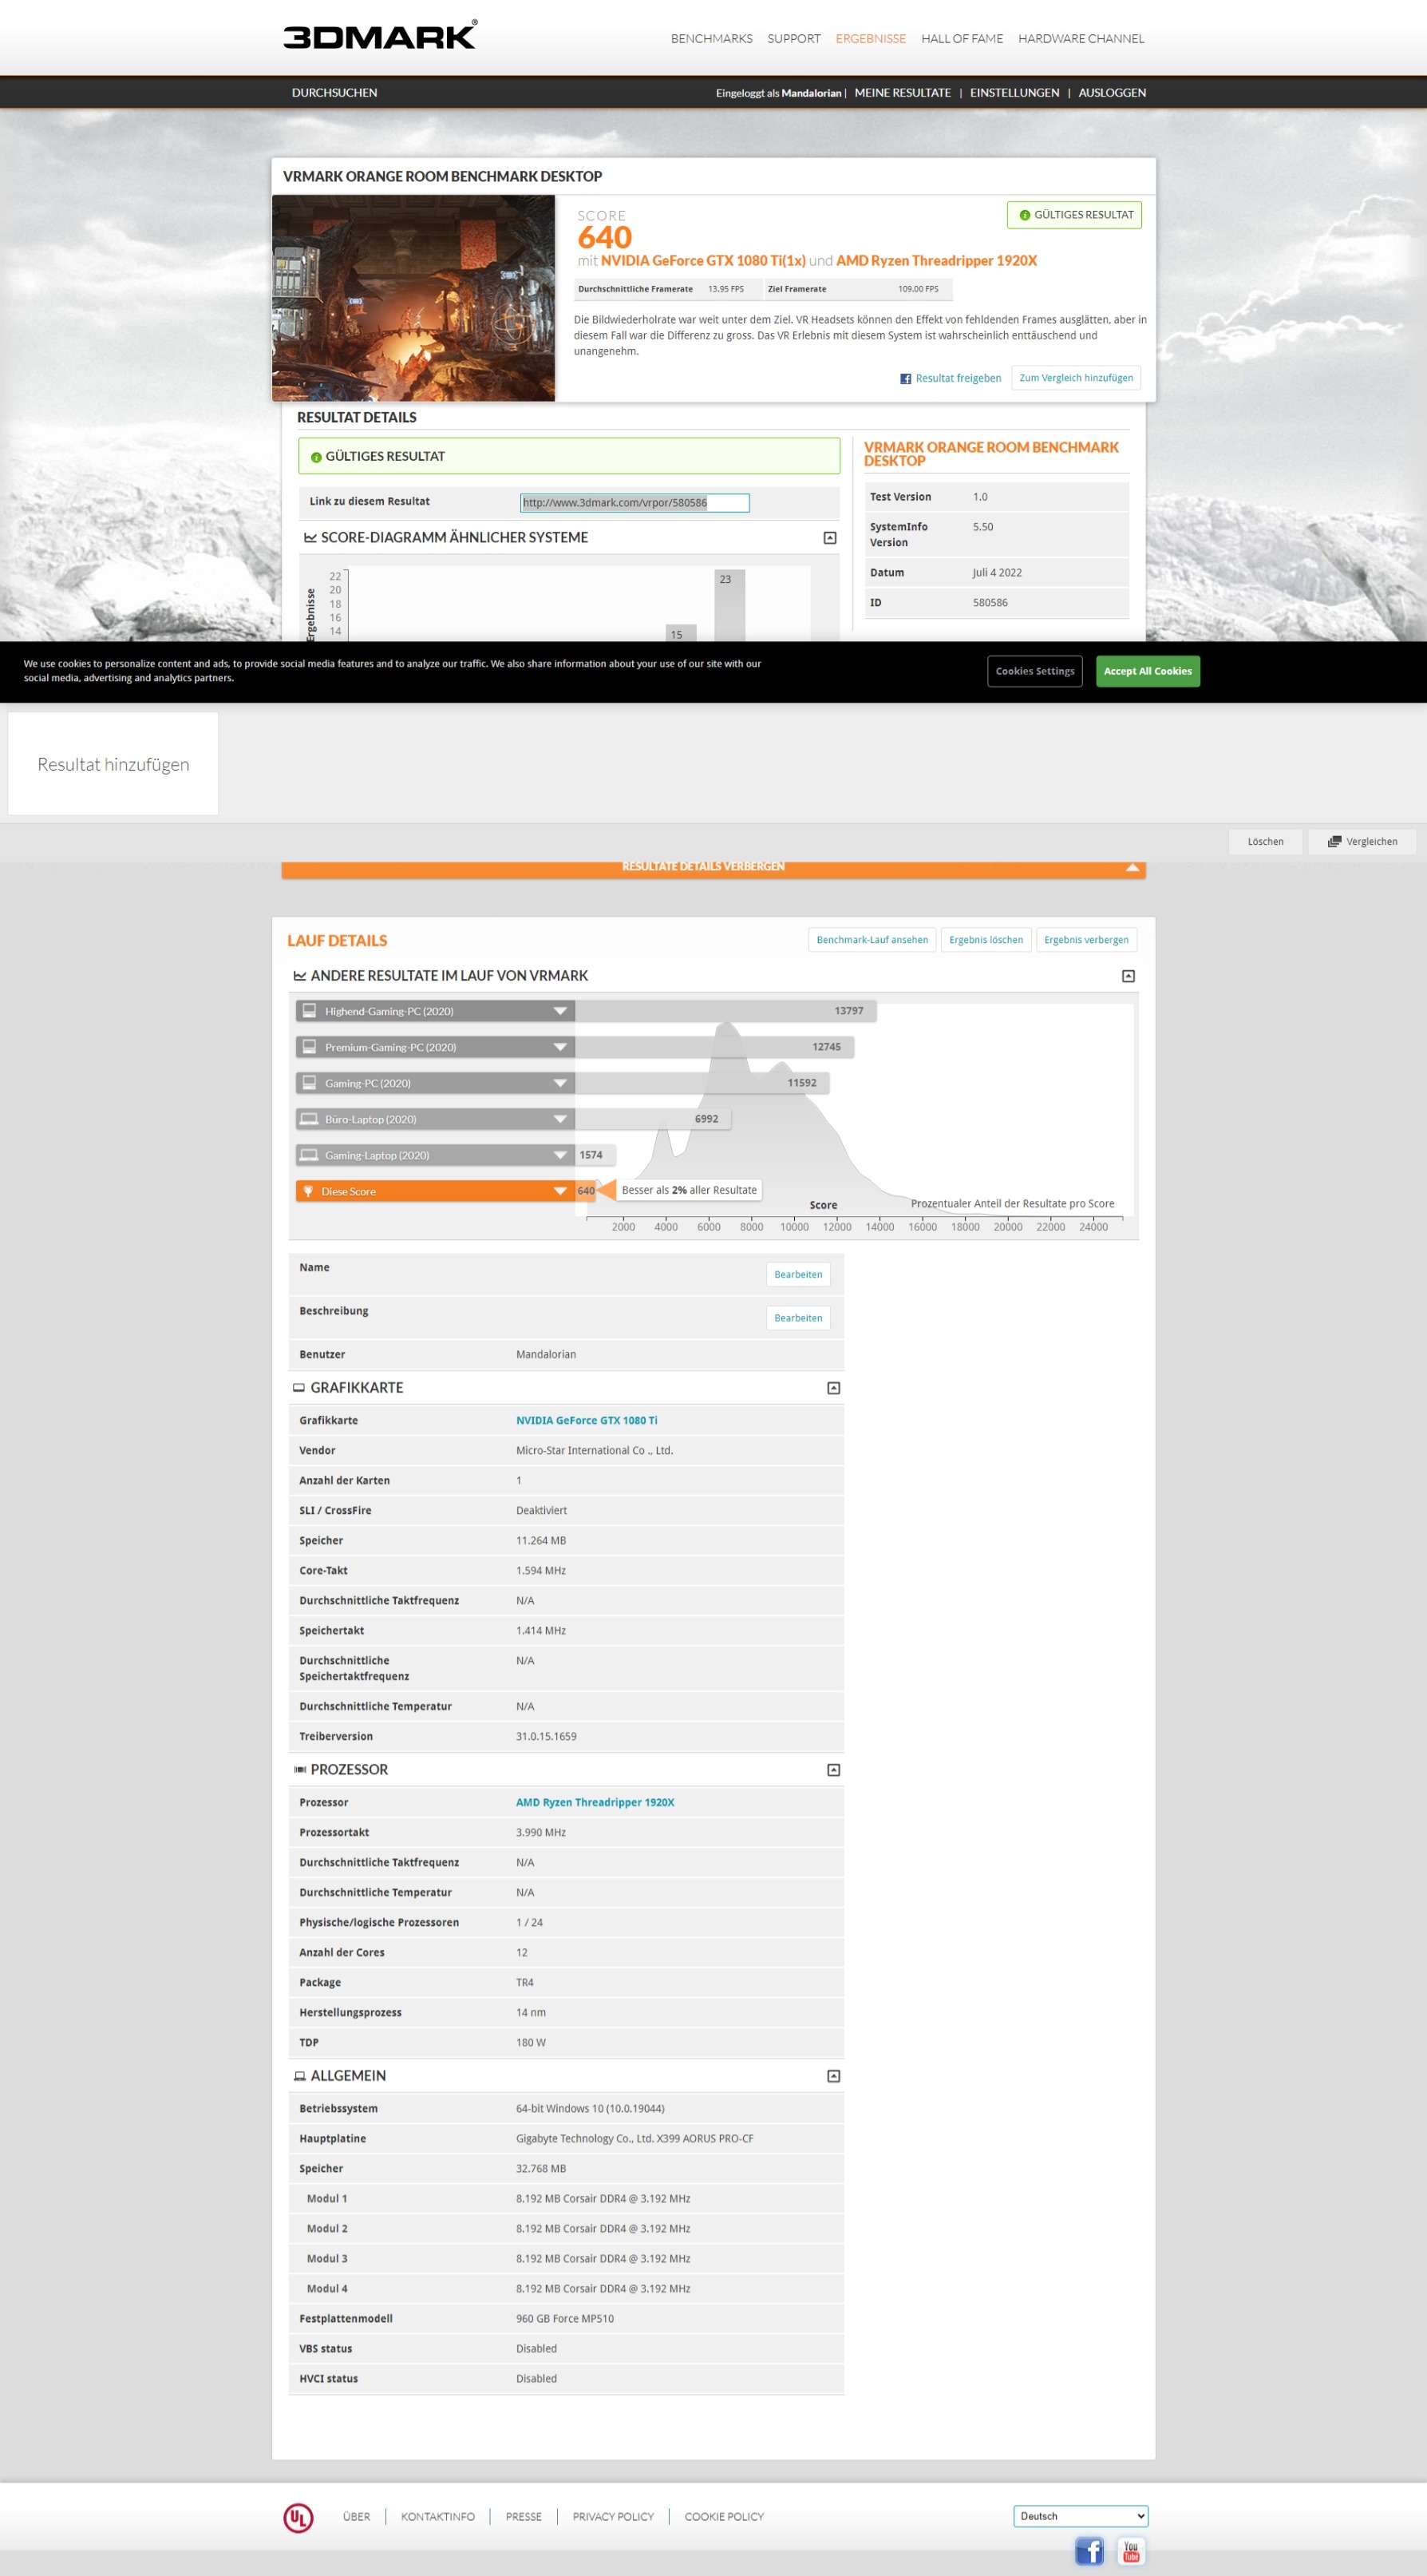
Task: Open Hardware Channel page
Action: pos(1081,39)
